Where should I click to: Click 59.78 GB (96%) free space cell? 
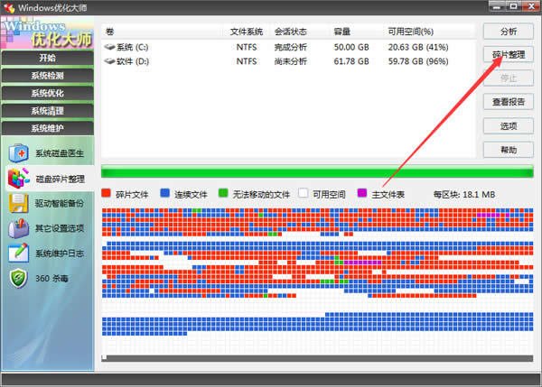coord(418,61)
